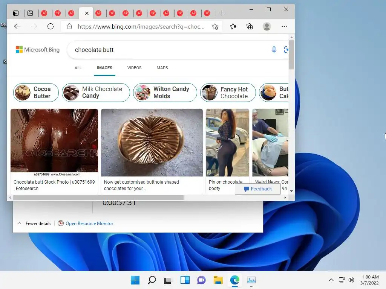Open the volume control tray icon
Viewport: 386px width, 289px height.
351,280
